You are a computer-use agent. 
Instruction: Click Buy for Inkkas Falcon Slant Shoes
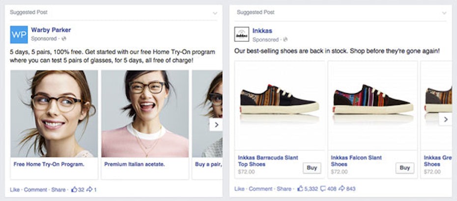click(404, 168)
